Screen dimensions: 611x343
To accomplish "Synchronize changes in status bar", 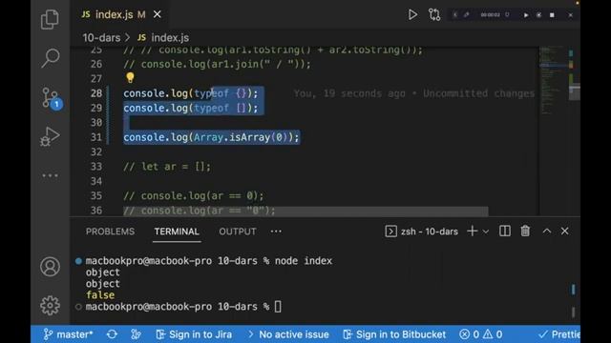I will click(112, 334).
